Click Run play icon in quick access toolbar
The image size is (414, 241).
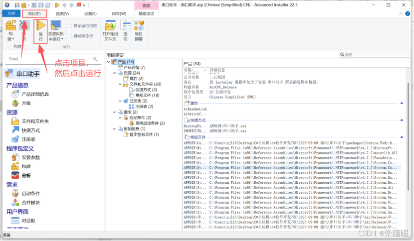click(57, 5)
